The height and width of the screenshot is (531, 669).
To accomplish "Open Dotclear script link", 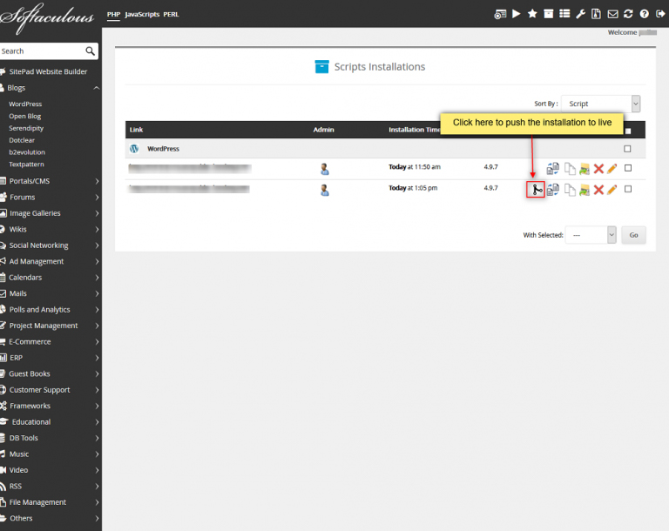I will (x=22, y=140).
